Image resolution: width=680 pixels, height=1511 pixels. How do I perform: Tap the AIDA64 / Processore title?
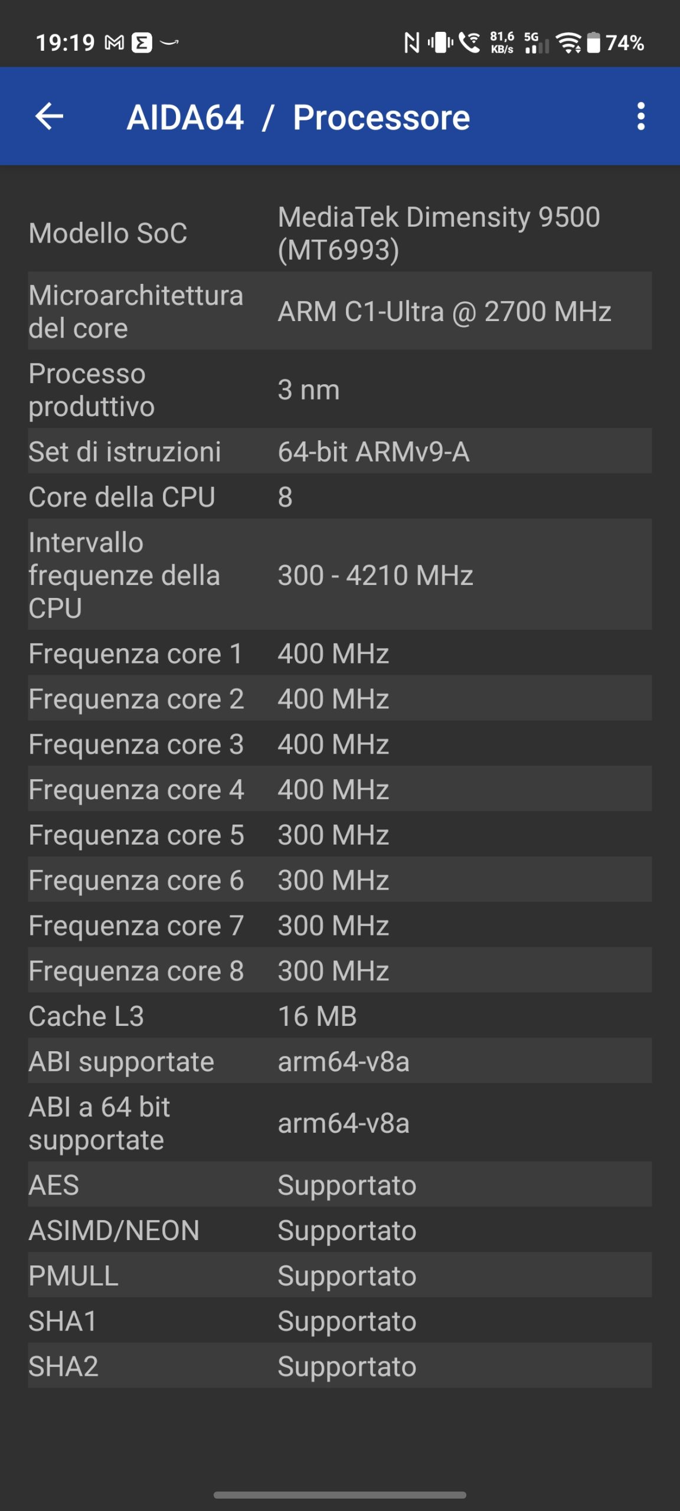[x=298, y=117]
